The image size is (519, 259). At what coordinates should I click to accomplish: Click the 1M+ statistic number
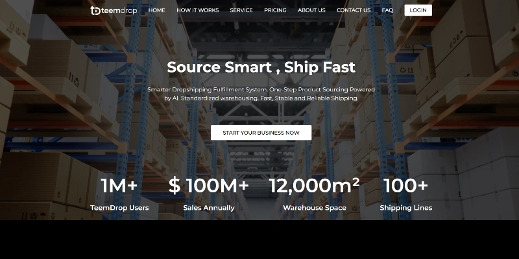pyautogui.click(x=119, y=185)
